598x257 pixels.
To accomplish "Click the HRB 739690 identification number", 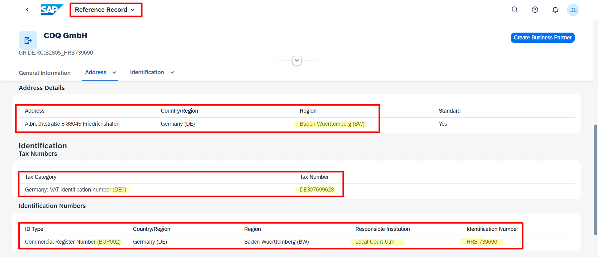I will (x=482, y=242).
